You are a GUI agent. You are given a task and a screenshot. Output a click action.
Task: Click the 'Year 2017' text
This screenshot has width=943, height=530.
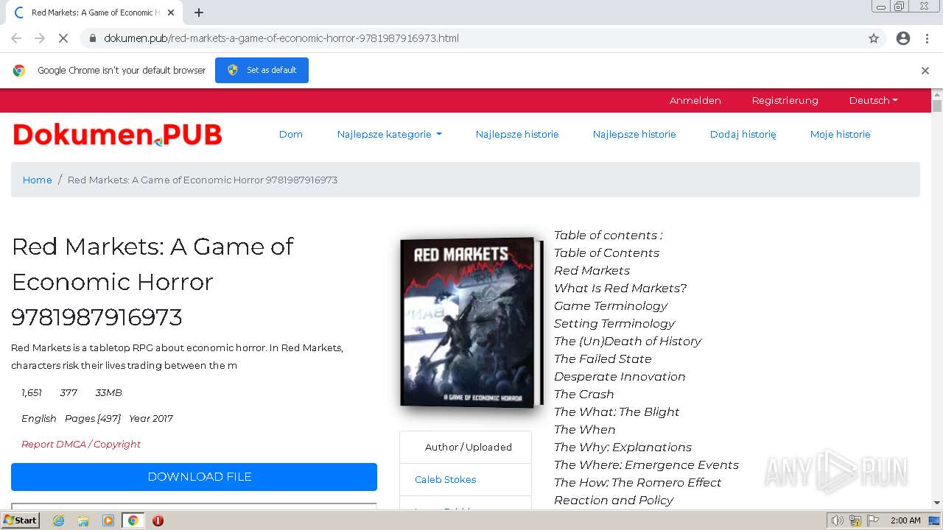click(x=151, y=418)
